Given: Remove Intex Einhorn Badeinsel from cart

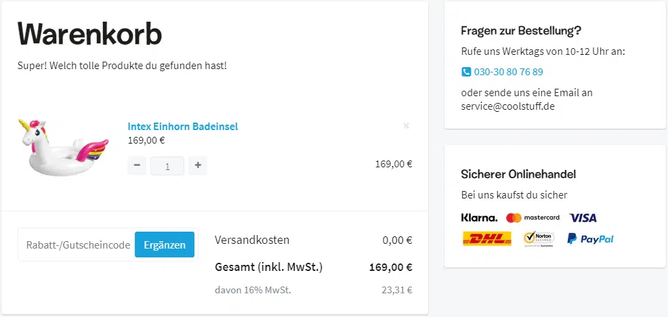Looking at the screenshot, I should [x=406, y=126].
